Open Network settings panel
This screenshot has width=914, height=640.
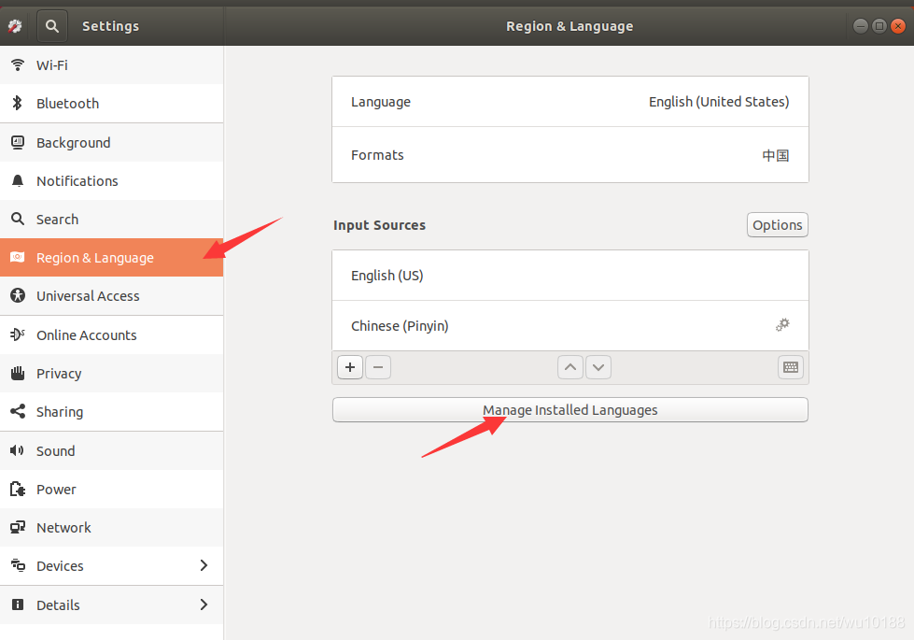pyautogui.click(x=111, y=527)
